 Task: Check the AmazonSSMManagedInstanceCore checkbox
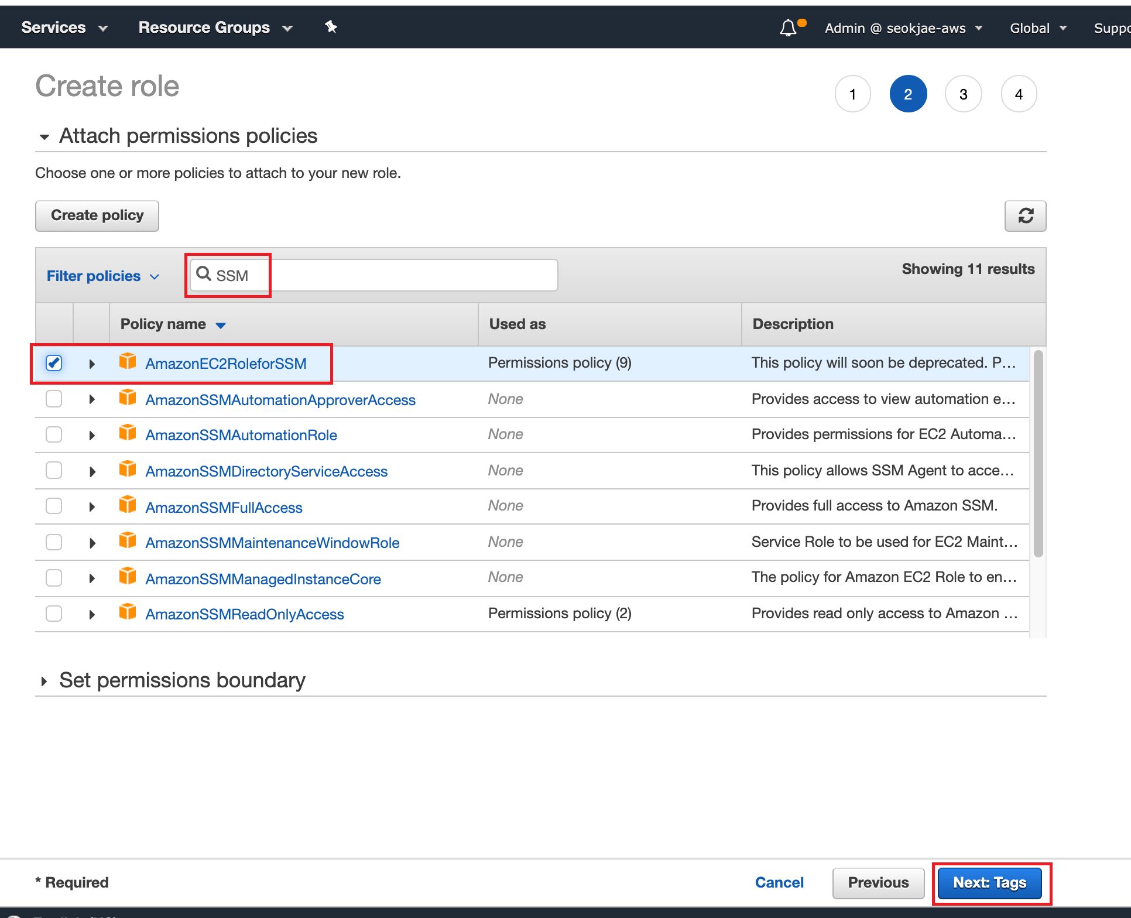pos(54,578)
